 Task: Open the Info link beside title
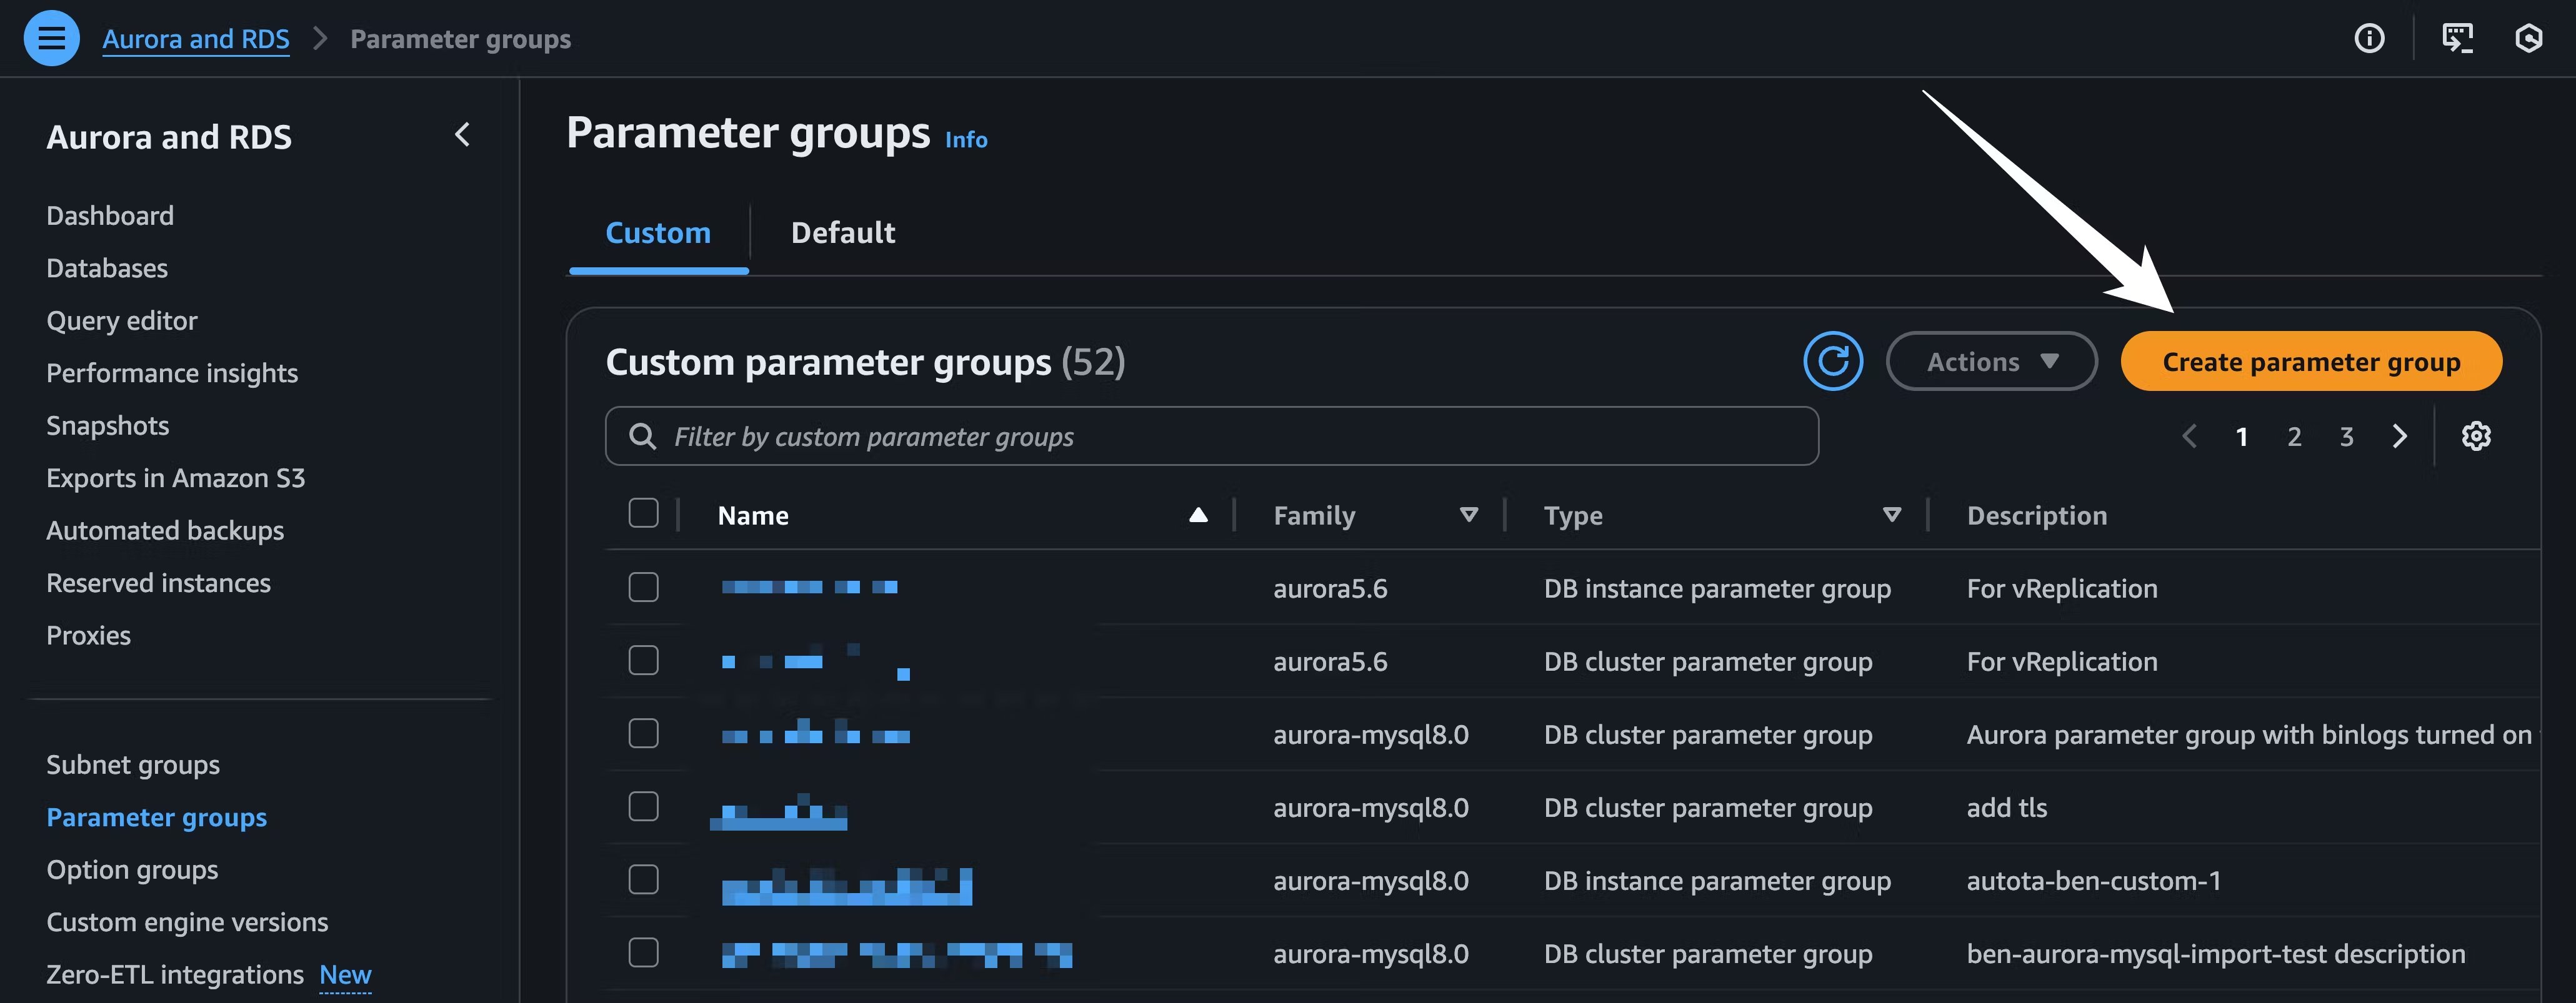[x=966, y=140]
